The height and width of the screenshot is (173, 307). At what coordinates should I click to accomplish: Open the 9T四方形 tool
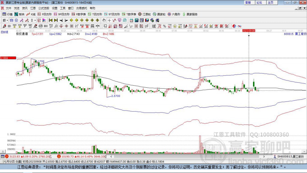[112, 14]
